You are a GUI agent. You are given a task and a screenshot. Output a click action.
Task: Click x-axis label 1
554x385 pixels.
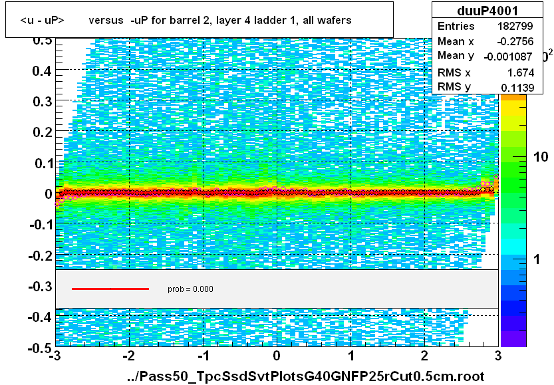[351, 356]
